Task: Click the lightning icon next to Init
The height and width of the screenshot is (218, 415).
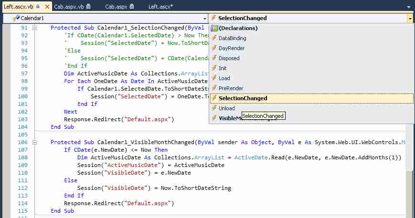Action: [214, 68]
